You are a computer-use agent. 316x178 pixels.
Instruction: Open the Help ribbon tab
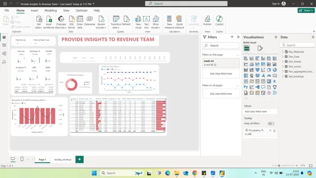pos(97,11)
